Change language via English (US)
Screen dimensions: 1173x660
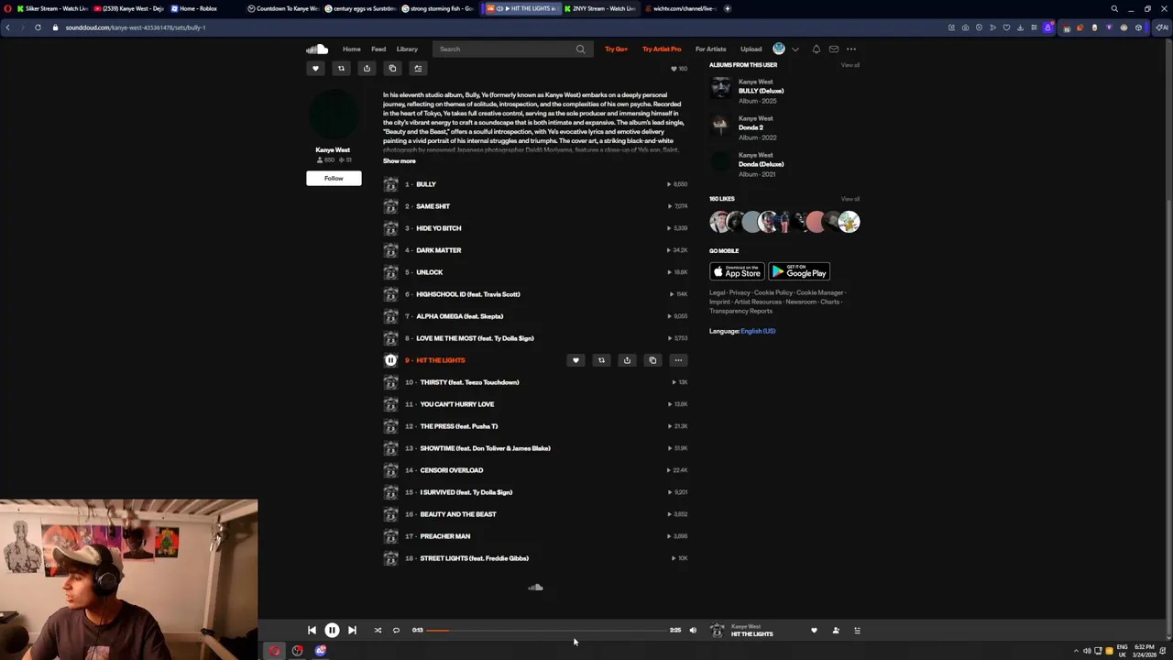point(758,331)
